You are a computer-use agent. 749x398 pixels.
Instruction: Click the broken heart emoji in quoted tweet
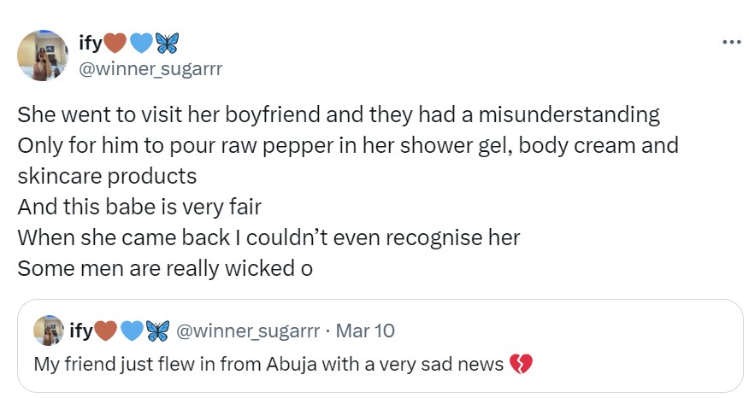(x=520, y=365)
